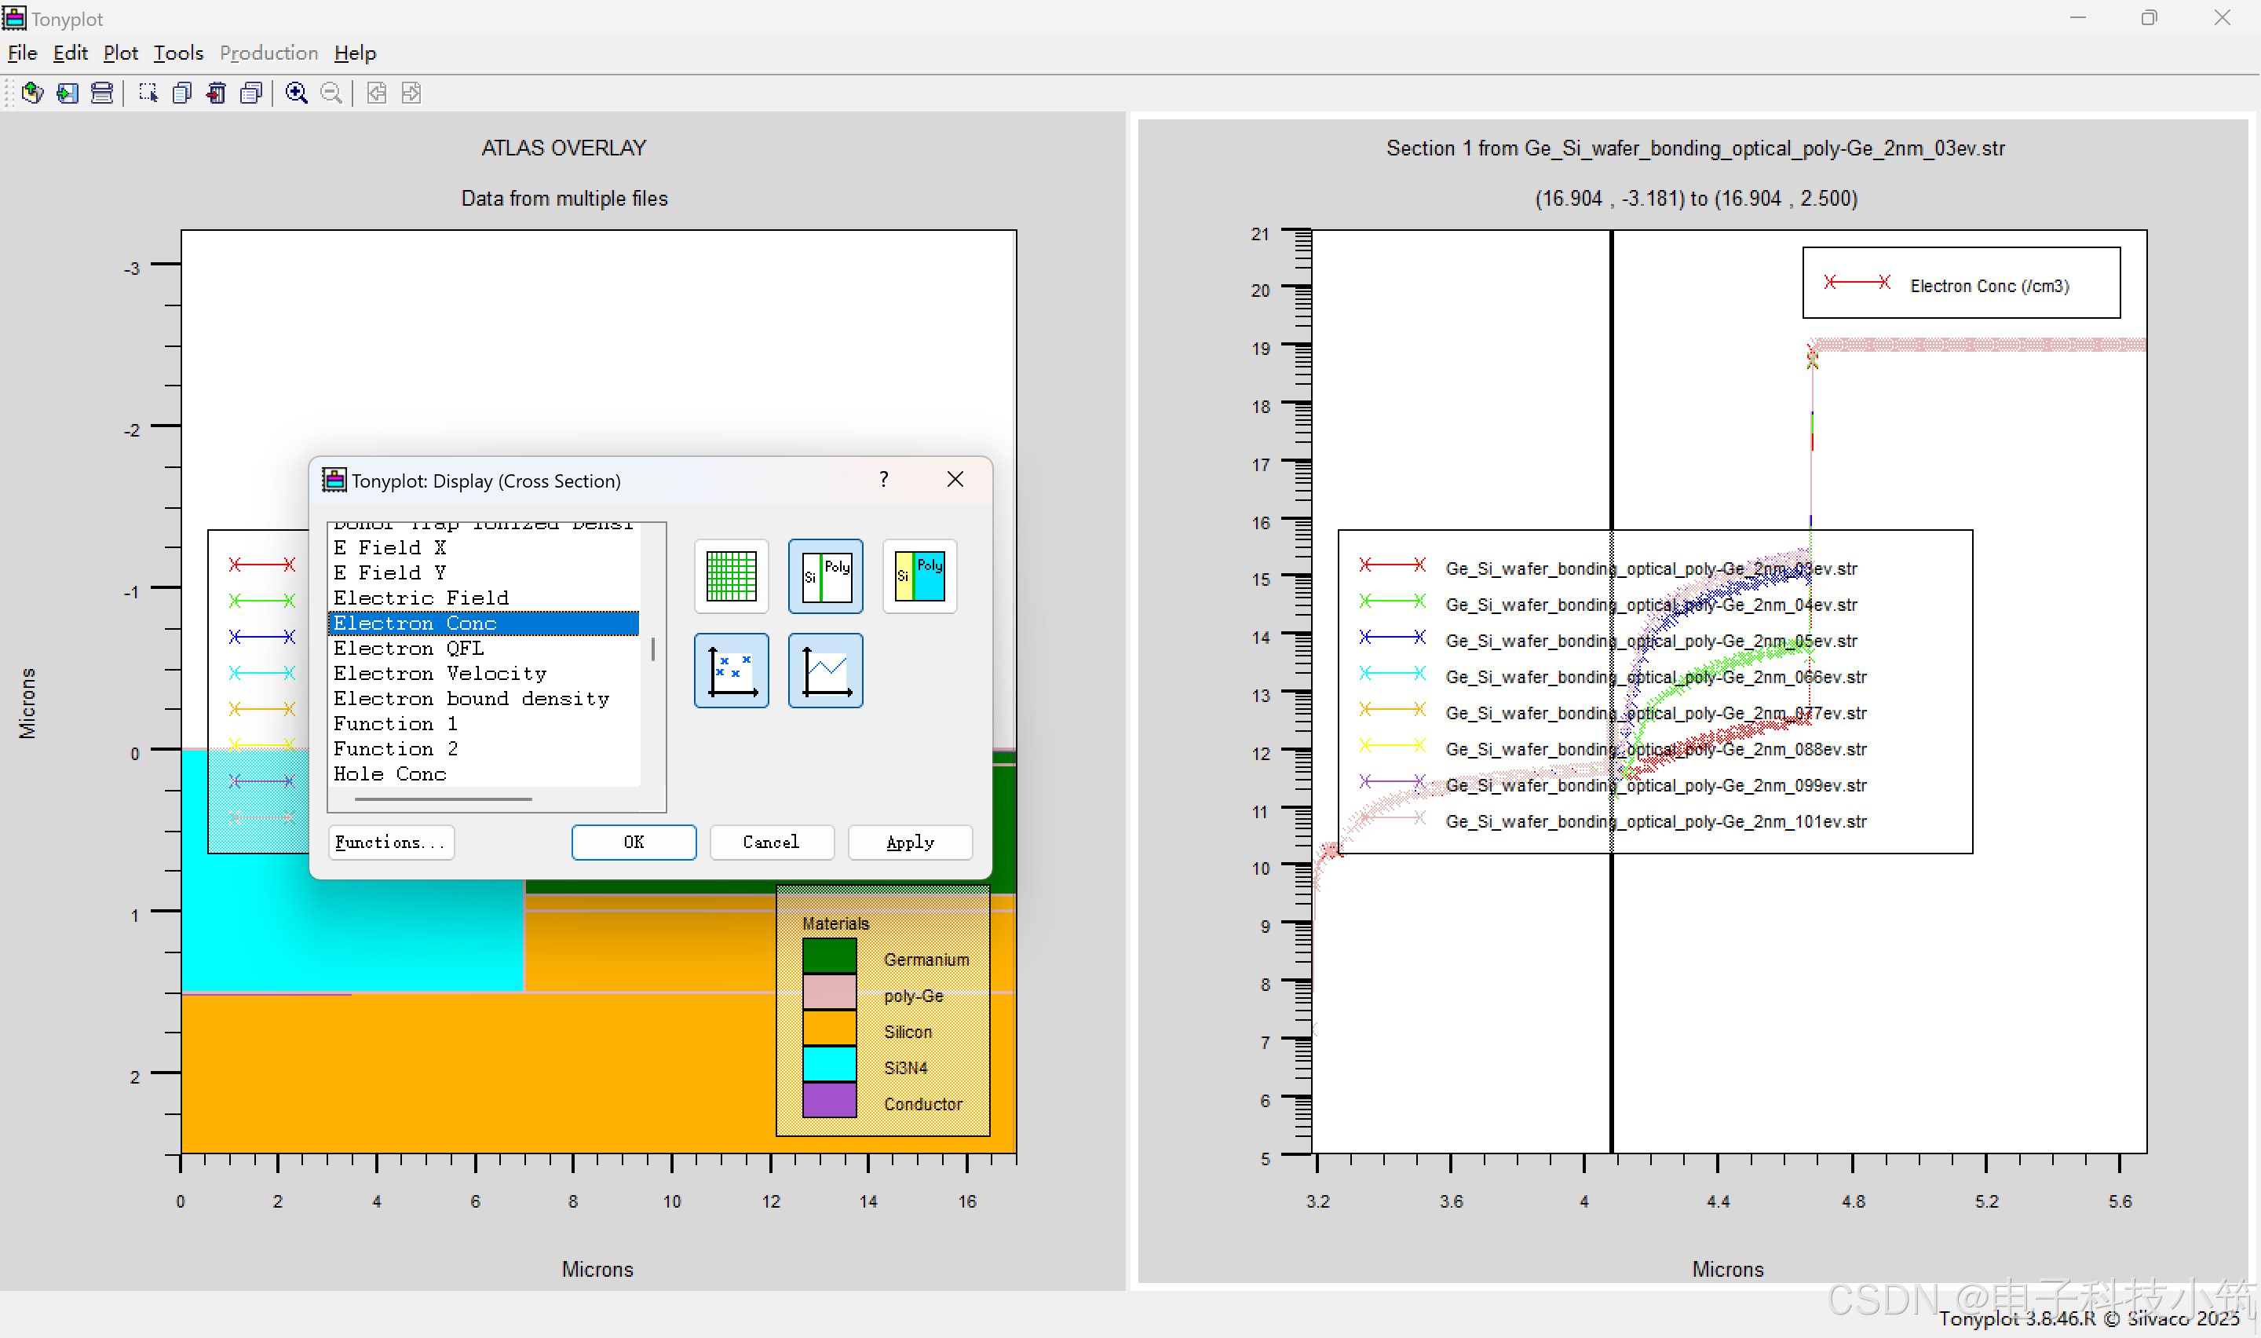Image resolution: width=2261 pixels, height=1338 pixels.
Task: Toggle the data points marker button
Action: (731, 671)
